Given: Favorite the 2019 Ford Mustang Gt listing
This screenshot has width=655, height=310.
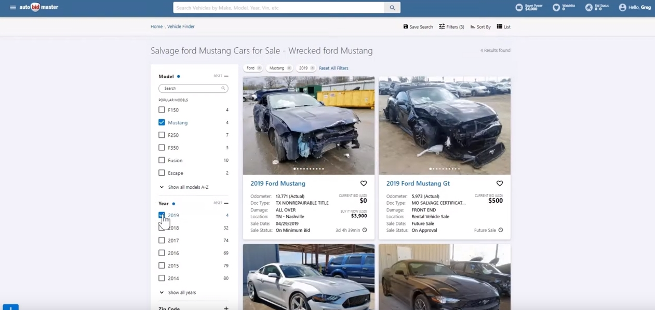Looking at the screenshot, I should [500, 184].
